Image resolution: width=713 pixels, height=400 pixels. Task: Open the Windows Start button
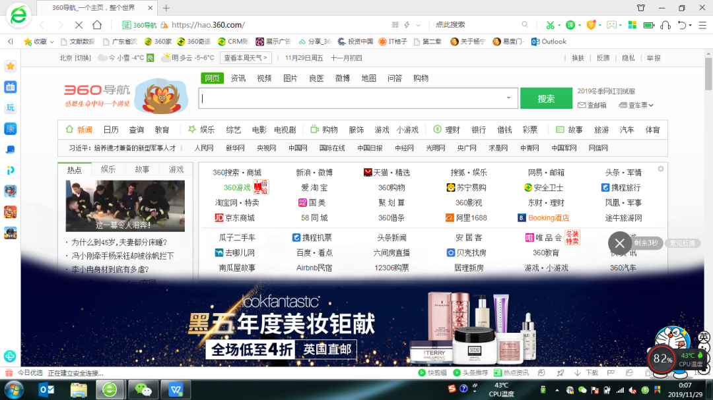(14, 389)
